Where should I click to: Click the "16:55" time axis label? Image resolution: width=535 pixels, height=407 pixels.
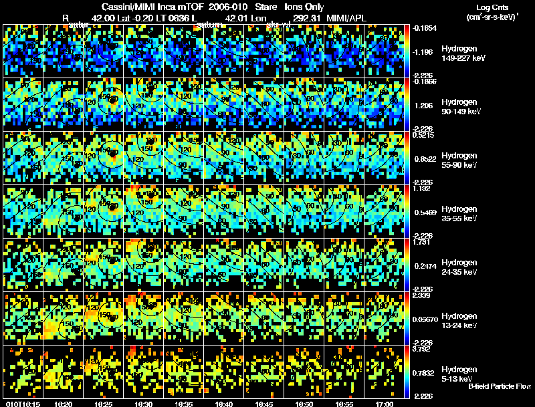(344, 404)
